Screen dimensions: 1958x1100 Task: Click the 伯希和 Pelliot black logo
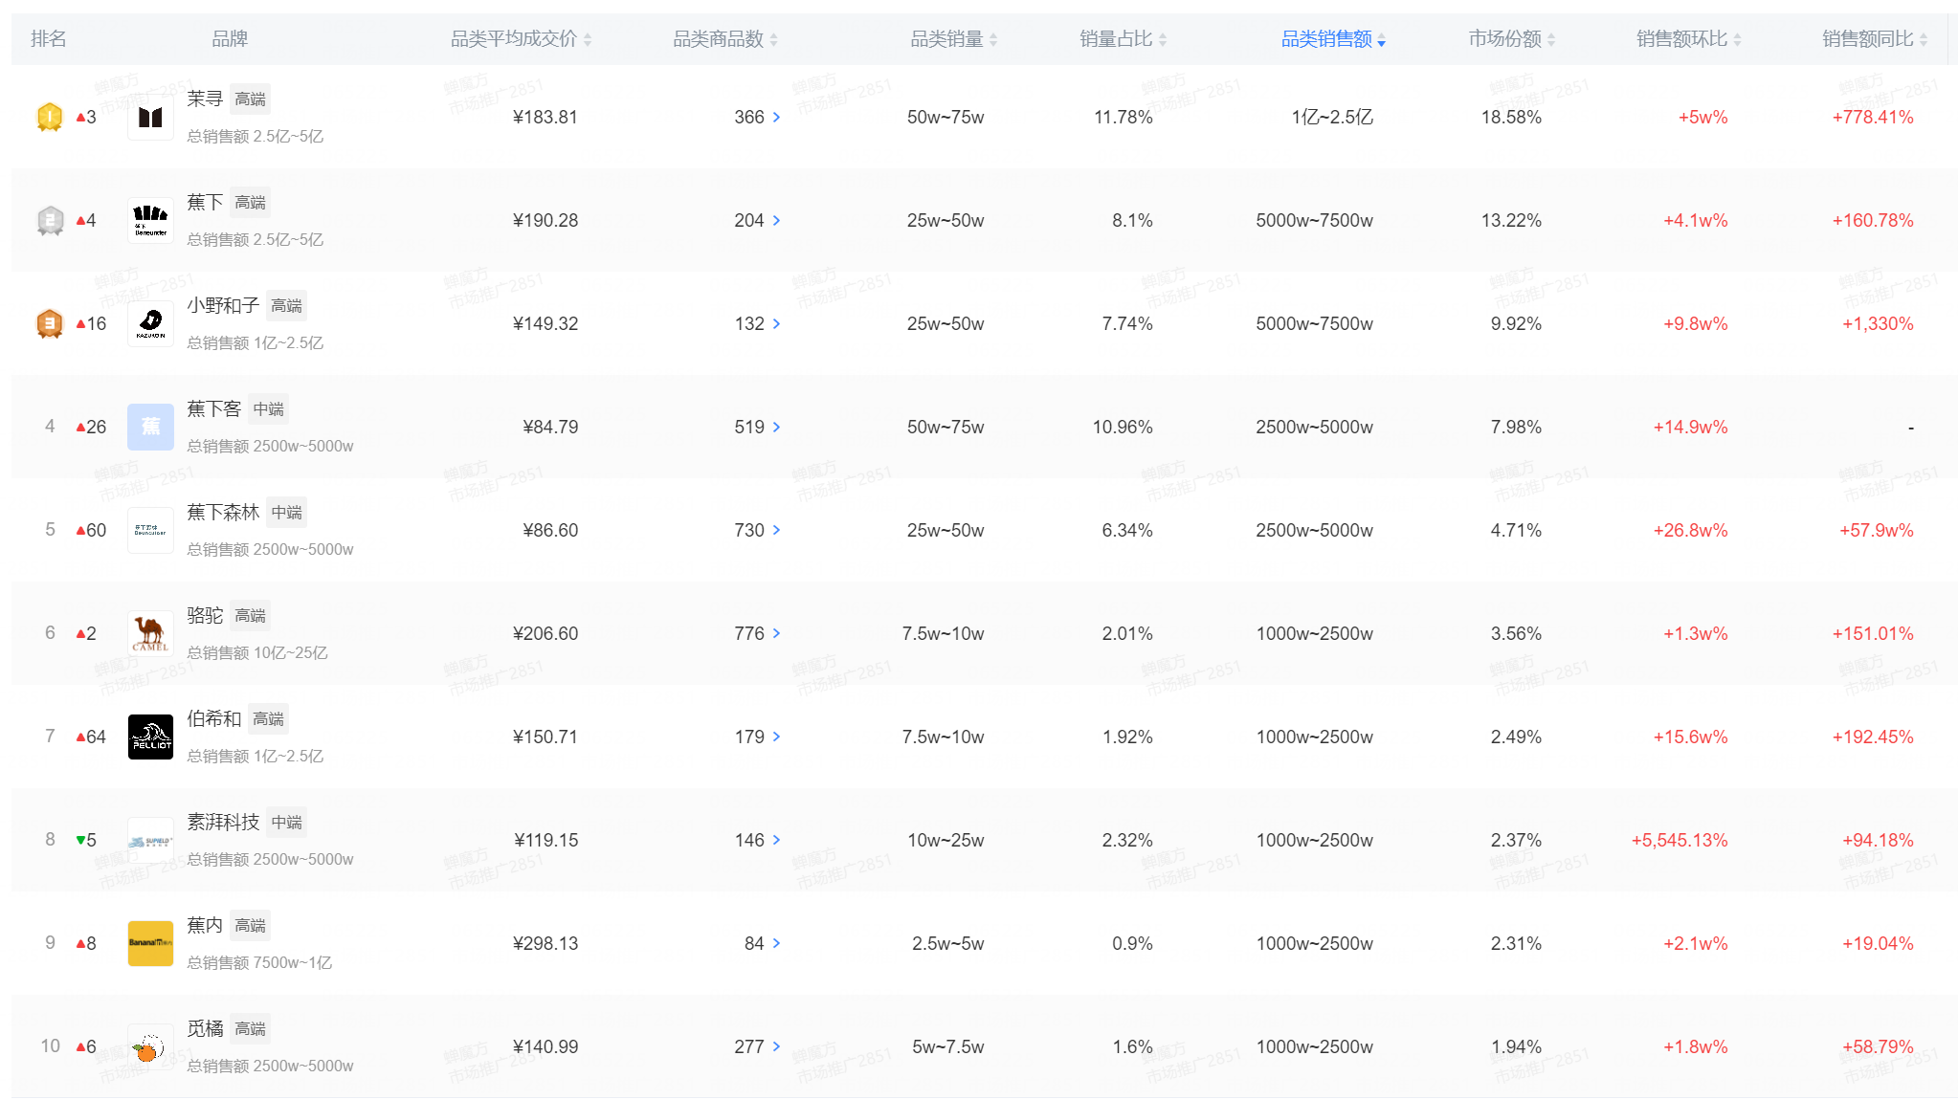click(150, 737)
